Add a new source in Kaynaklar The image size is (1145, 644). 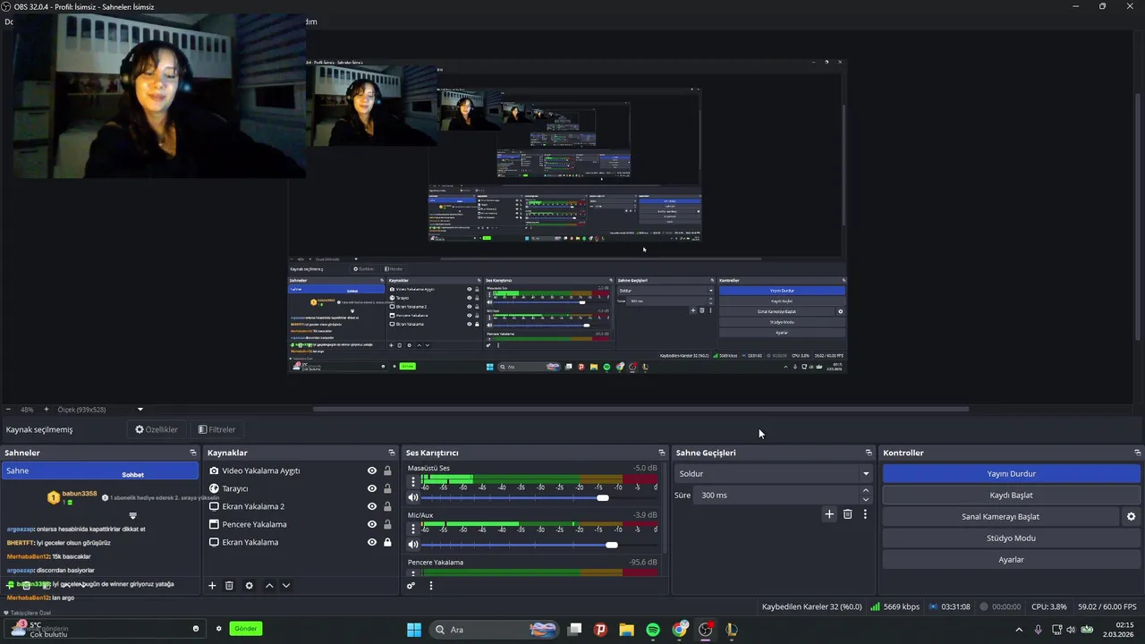click(212, 586)
